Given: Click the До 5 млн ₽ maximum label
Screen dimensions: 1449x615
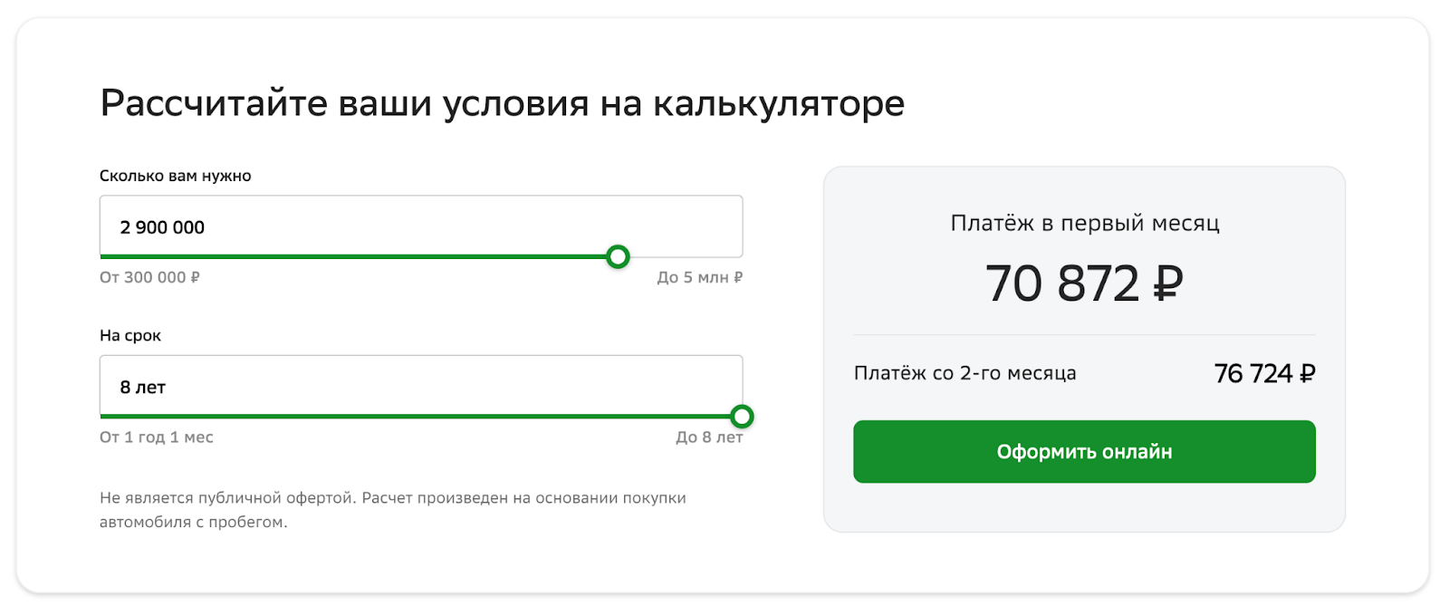Looking at the screenshot, I should click(x=700, y=277).
